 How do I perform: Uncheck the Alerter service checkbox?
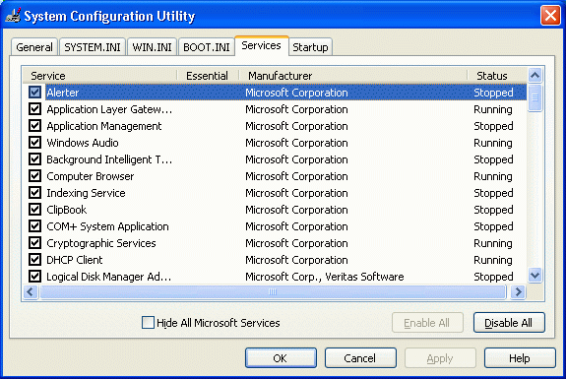click(x=35, y=93)
